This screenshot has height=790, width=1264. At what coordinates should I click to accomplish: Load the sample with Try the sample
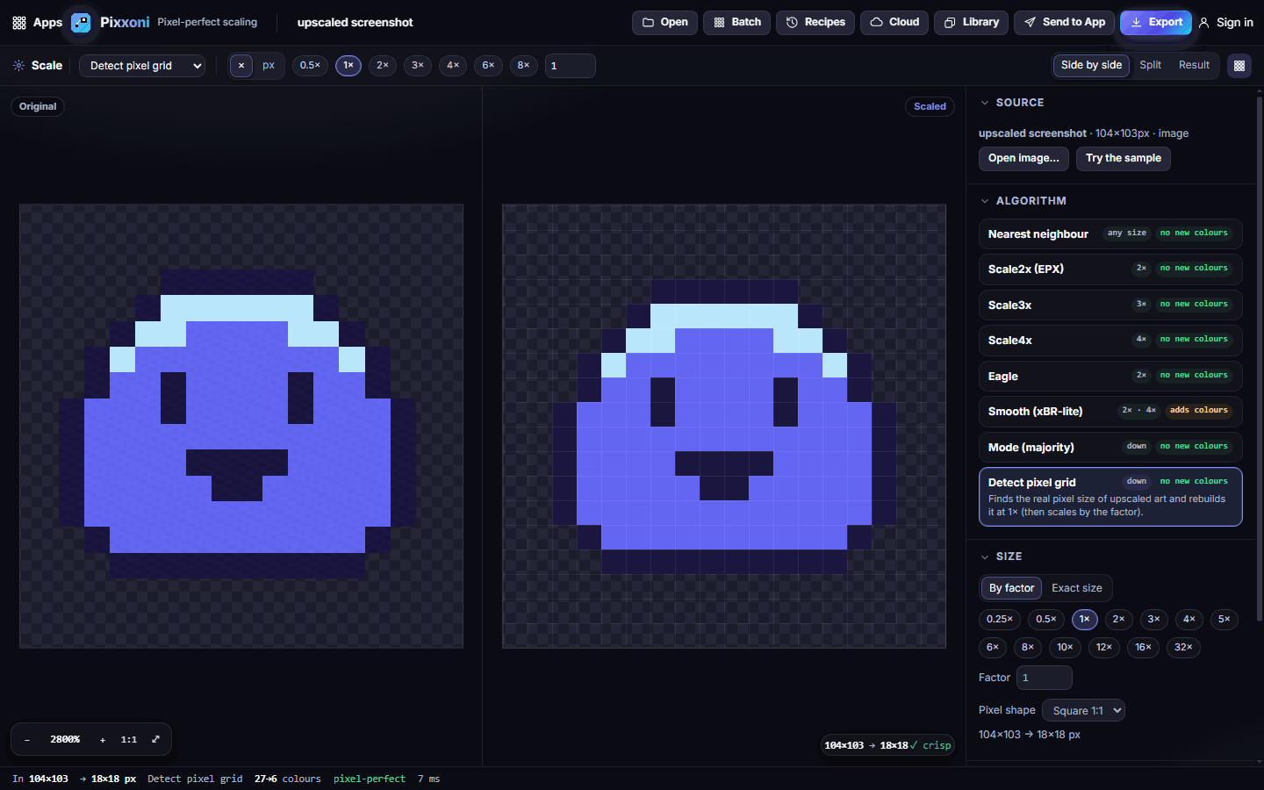1124,158
